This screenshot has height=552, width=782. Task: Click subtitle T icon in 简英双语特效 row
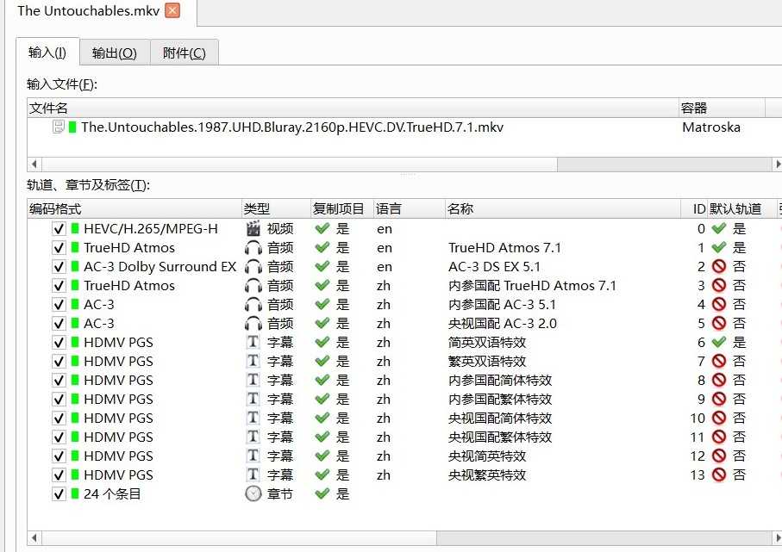(x=253, y=342)
